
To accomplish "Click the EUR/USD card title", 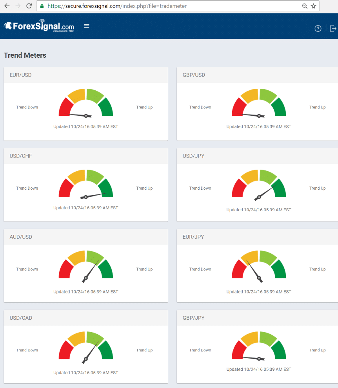I will 20,75.
